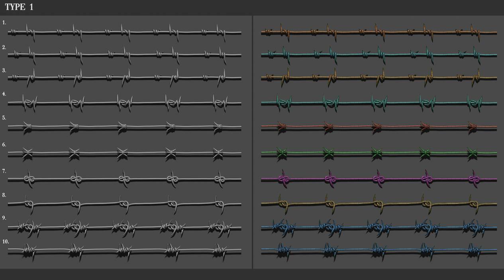Click row label "10."
Image resolution: width=504 pixels, height=280 pixels.
point(5,241)
